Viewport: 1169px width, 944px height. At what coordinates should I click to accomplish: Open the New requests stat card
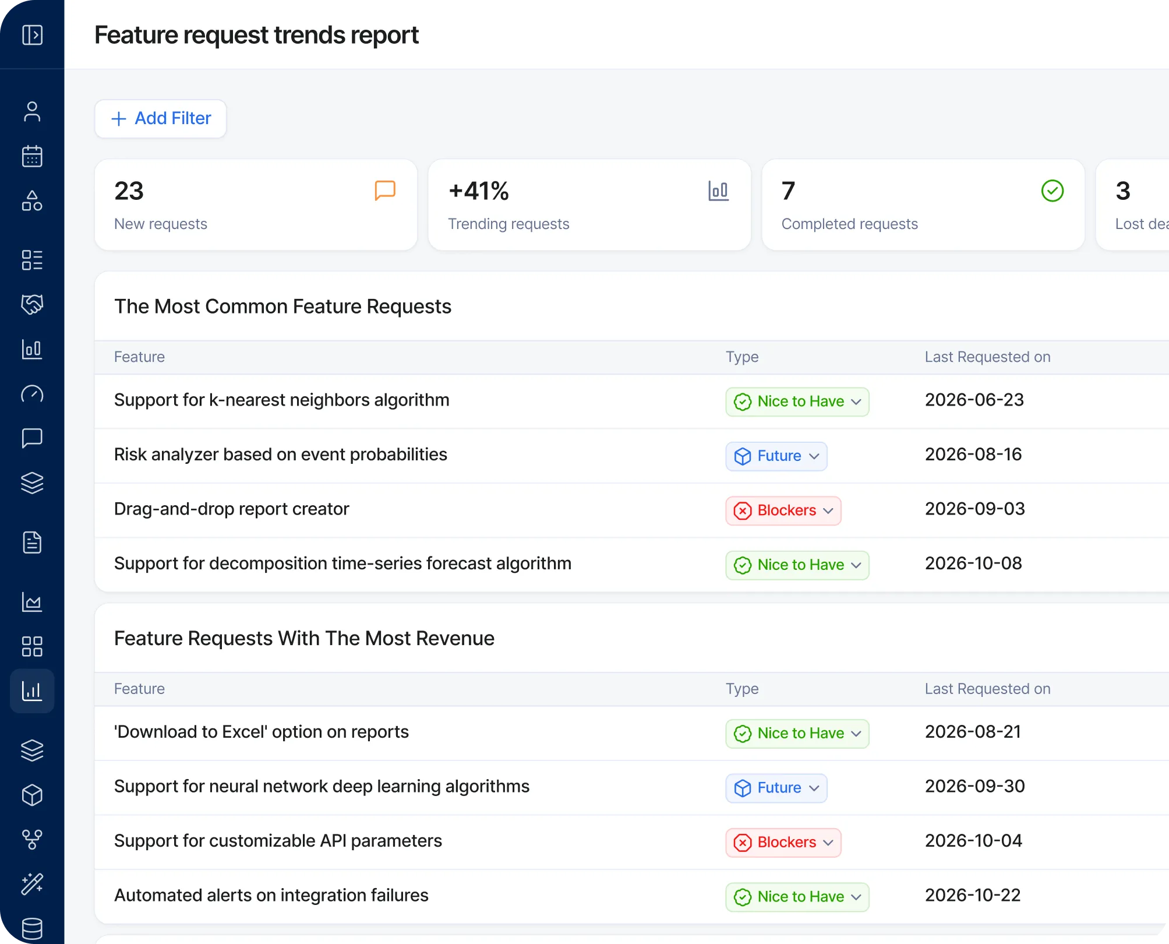tap(256, 205)
